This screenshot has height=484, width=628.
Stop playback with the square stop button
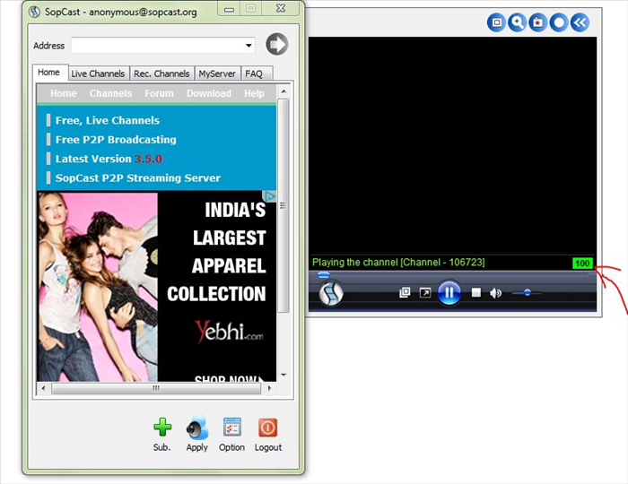click(x=476, y=292)
